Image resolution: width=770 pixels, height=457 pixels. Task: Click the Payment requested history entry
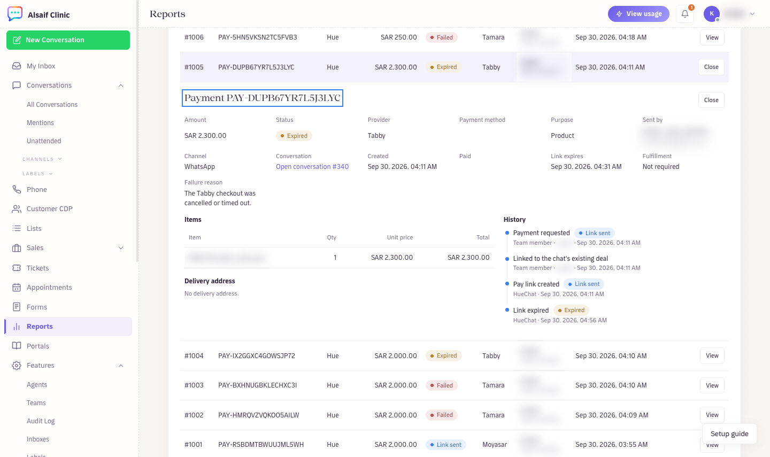pyautogui.click(x=542, y=233)
